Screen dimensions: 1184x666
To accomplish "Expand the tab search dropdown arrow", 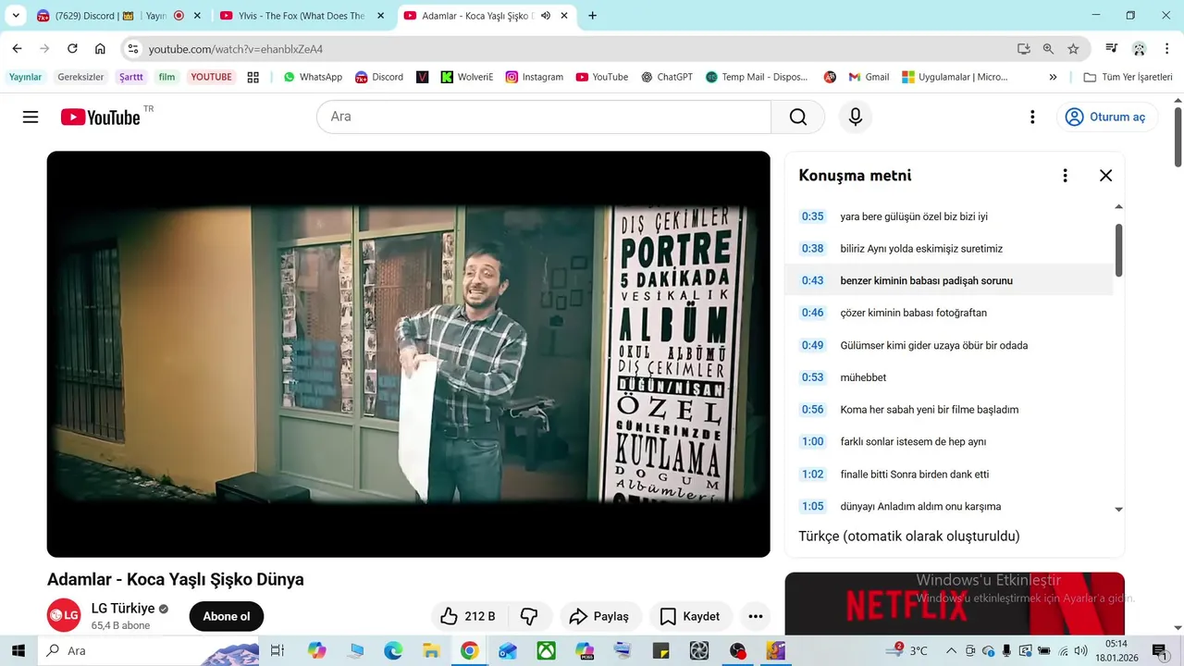I will [16, 16].
